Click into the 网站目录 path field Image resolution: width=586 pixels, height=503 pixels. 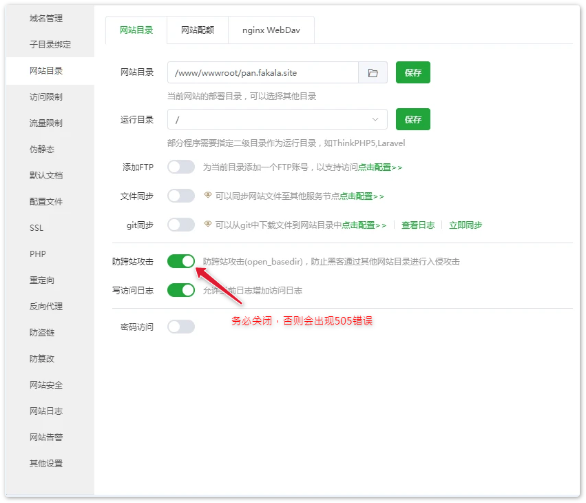coord(263,72)
